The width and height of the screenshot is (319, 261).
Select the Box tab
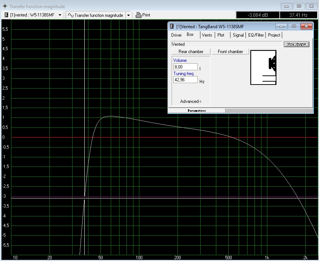[190, 35]
